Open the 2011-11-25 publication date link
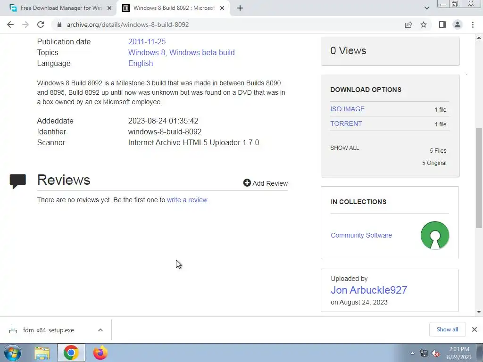The image size is (483, 362). tap(147, 41)
